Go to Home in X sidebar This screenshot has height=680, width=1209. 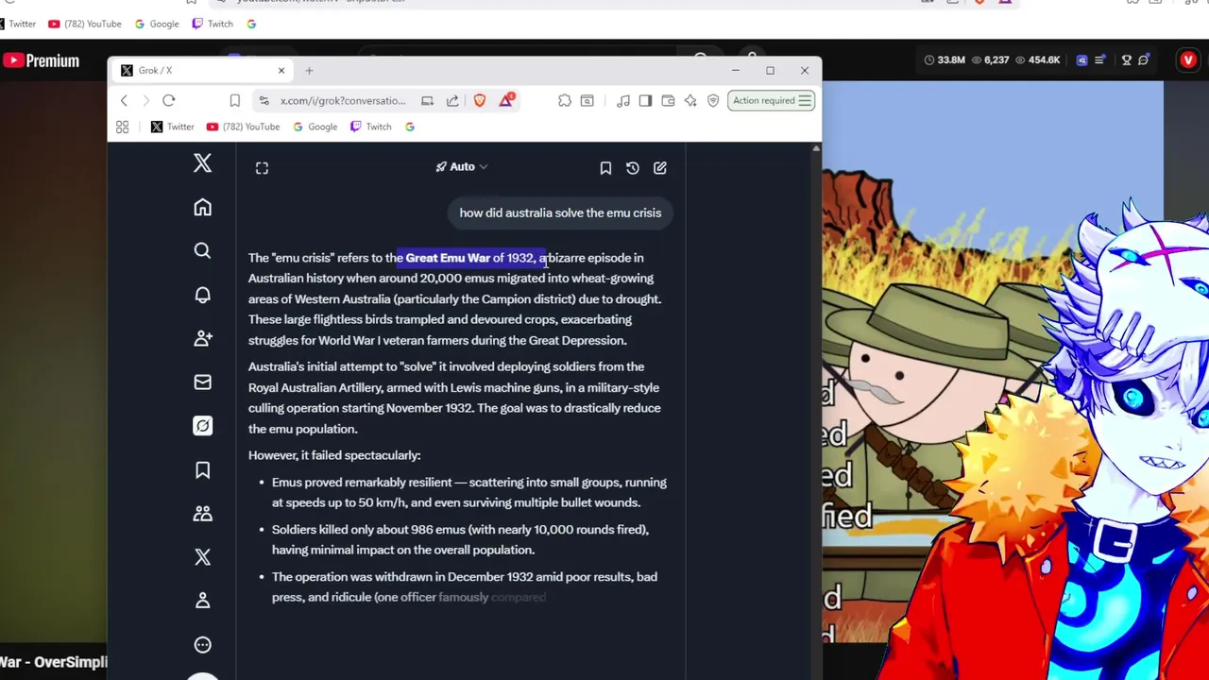202,208
